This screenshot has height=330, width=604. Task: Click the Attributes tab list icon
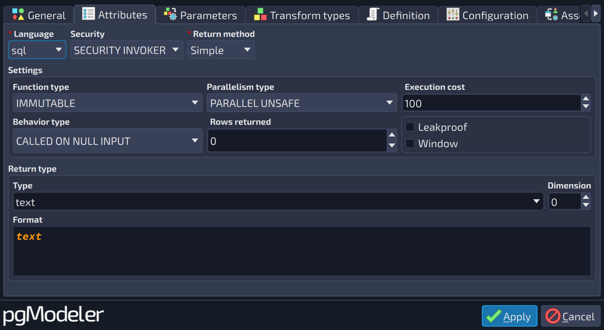point(89,14)
